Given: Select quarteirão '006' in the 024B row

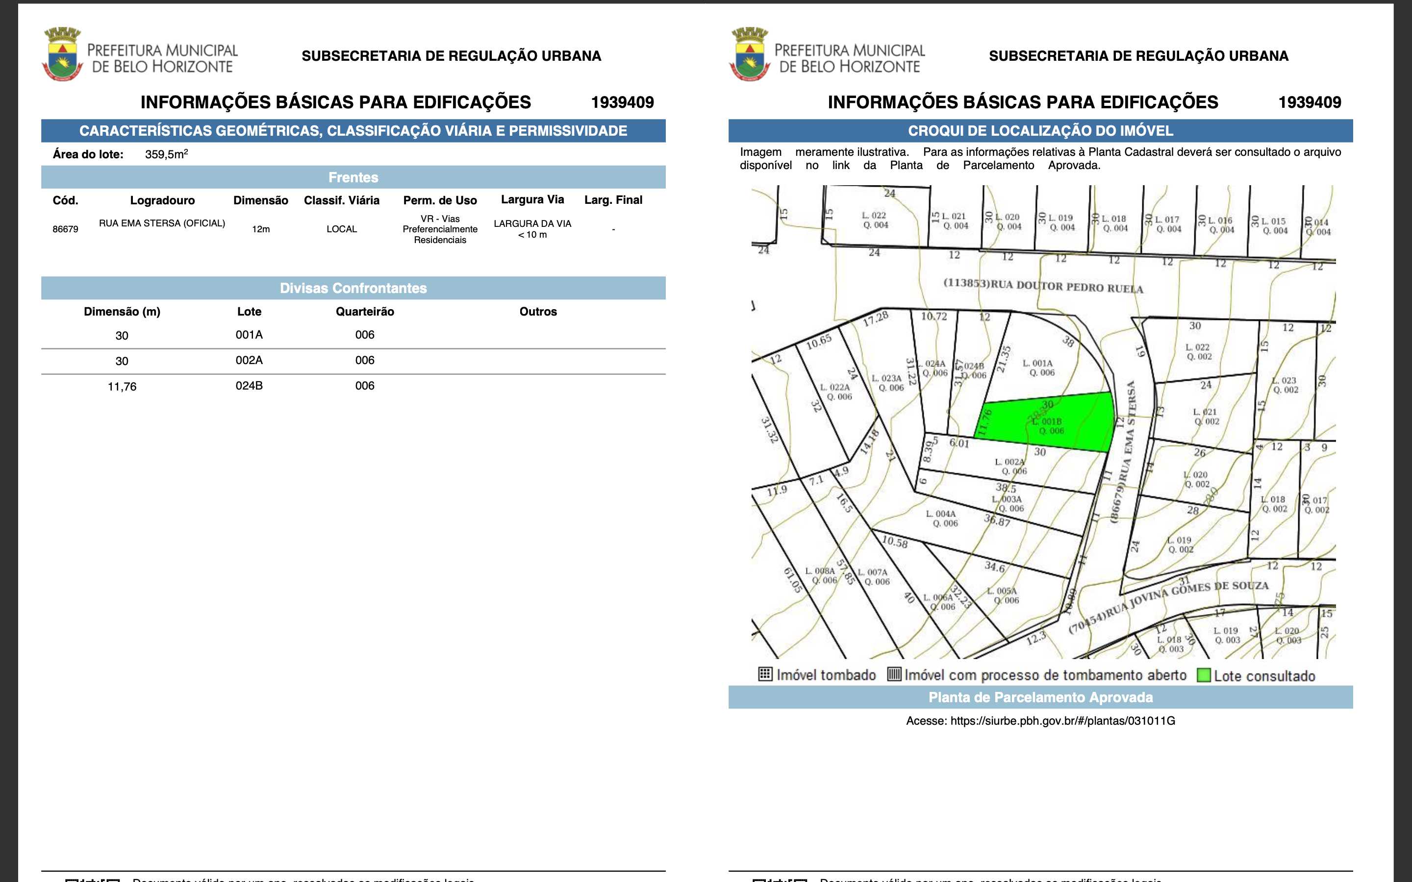Looking at the screenshot, I should (x=365, y=386).
